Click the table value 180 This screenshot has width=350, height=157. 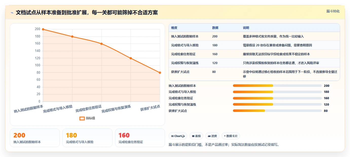click(215, 45)
